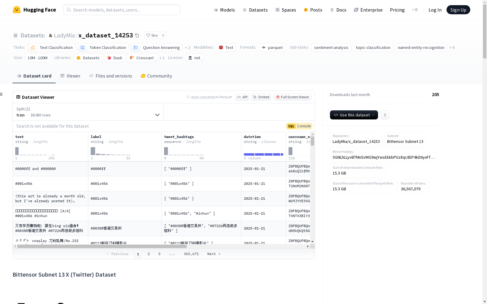Go to page 3 of the viewer
This screenshot has width=487, height=304.
159,254
